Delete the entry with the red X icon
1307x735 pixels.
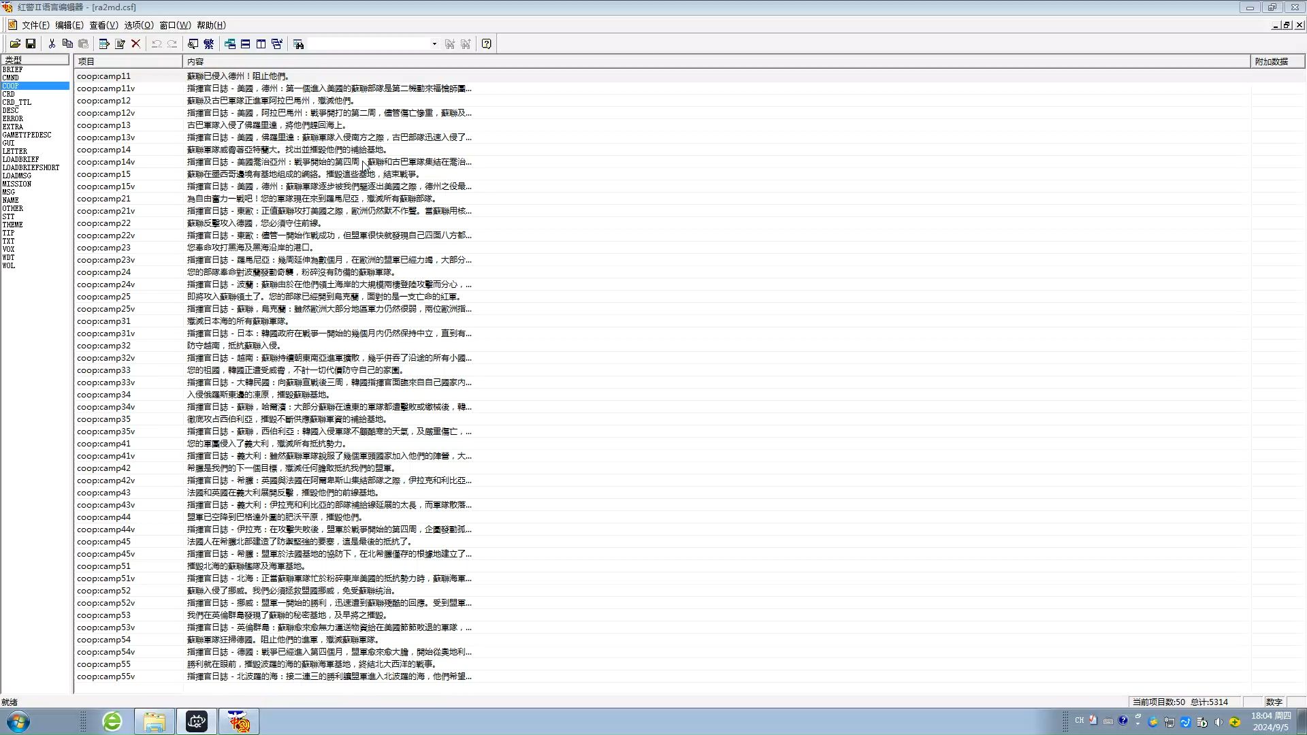pyautogui.click(x=135, y=44)
